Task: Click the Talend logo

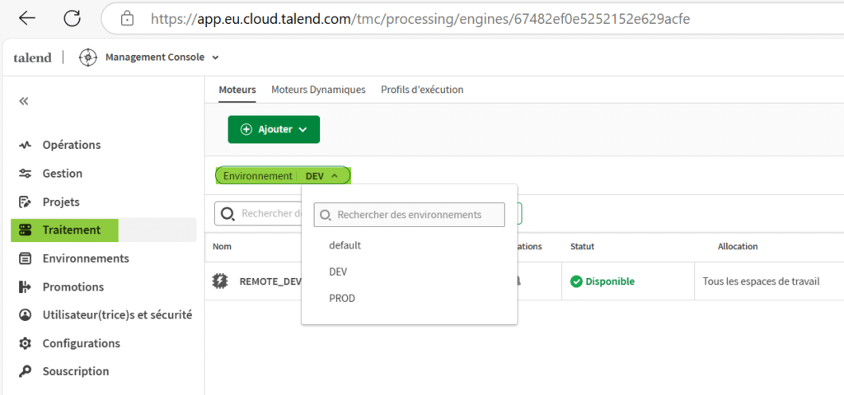Action: (x=32, y=58)
